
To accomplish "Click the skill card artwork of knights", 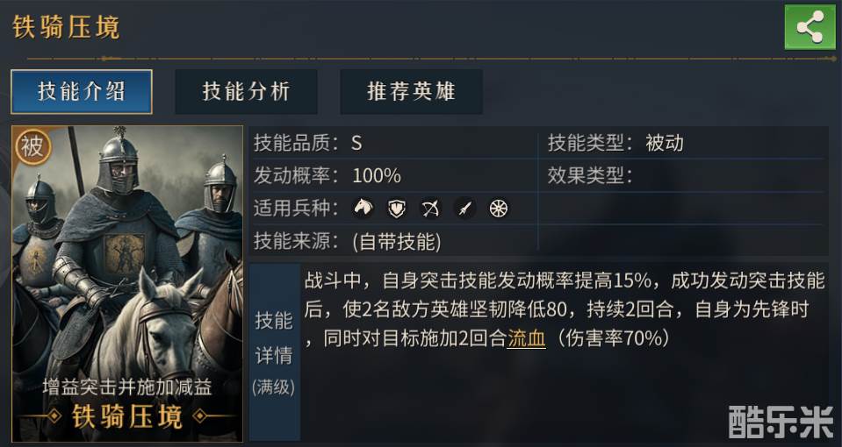I will (x=127, y=254).
